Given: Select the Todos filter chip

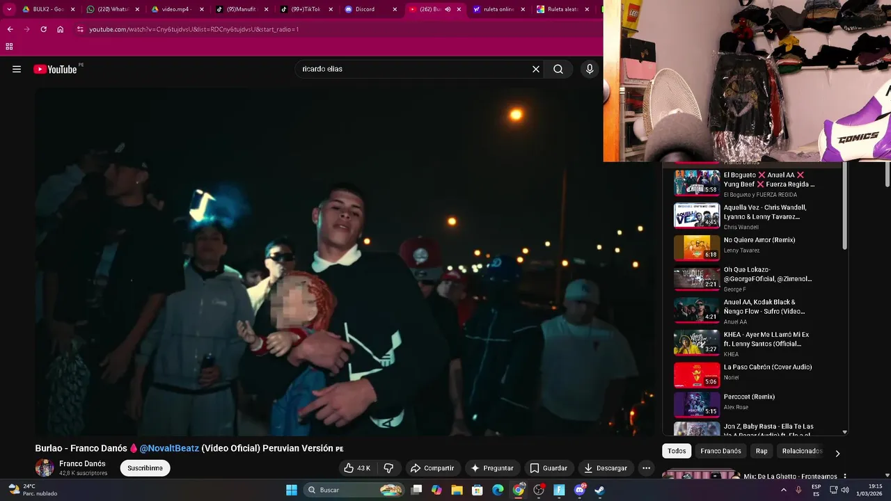Looking at the screenshot, I should pos(677,451).
